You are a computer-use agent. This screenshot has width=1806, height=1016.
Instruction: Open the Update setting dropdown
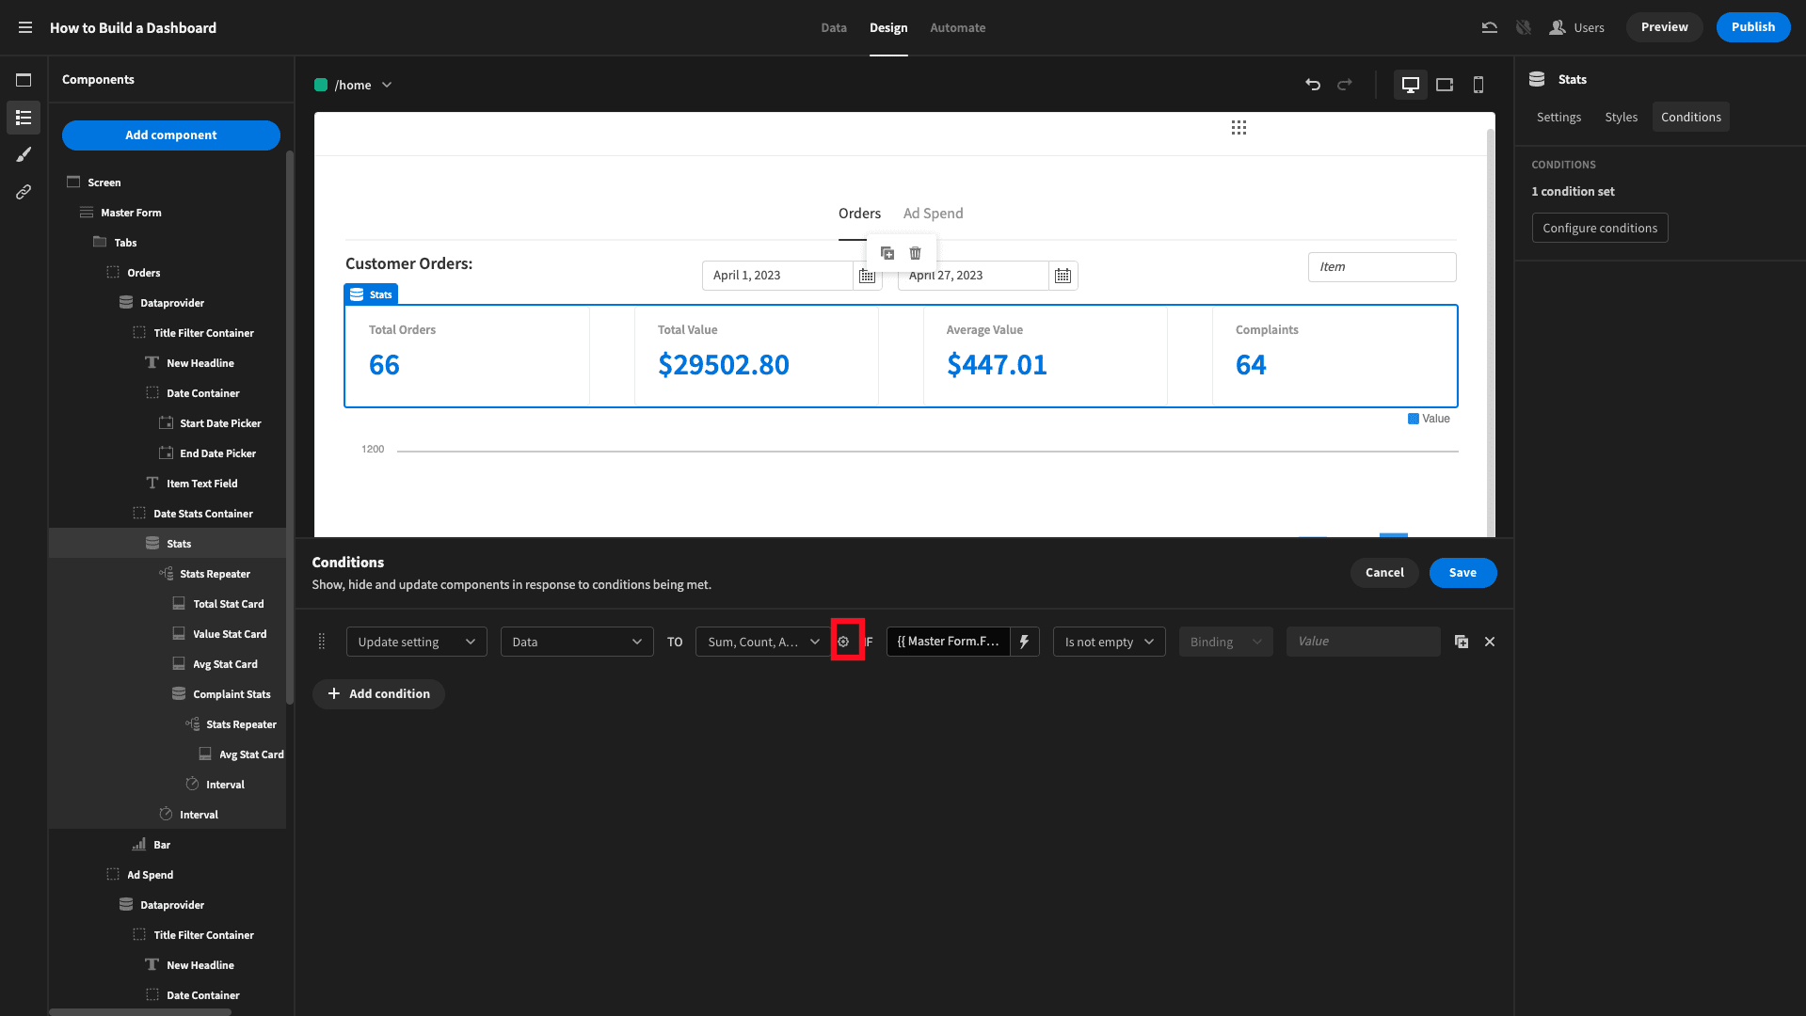coord(416,642)
